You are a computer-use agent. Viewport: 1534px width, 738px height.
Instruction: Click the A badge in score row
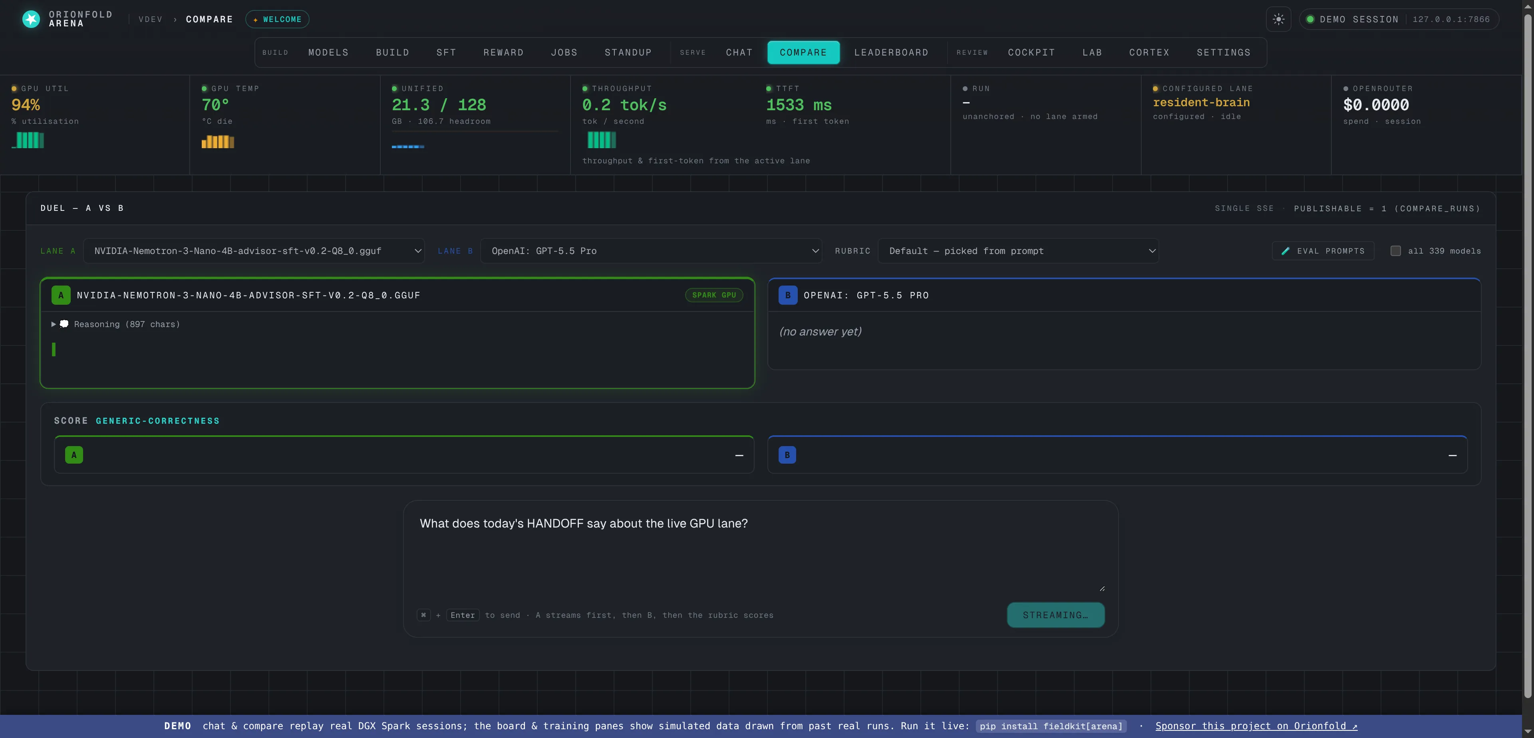(x=74, y=455)
